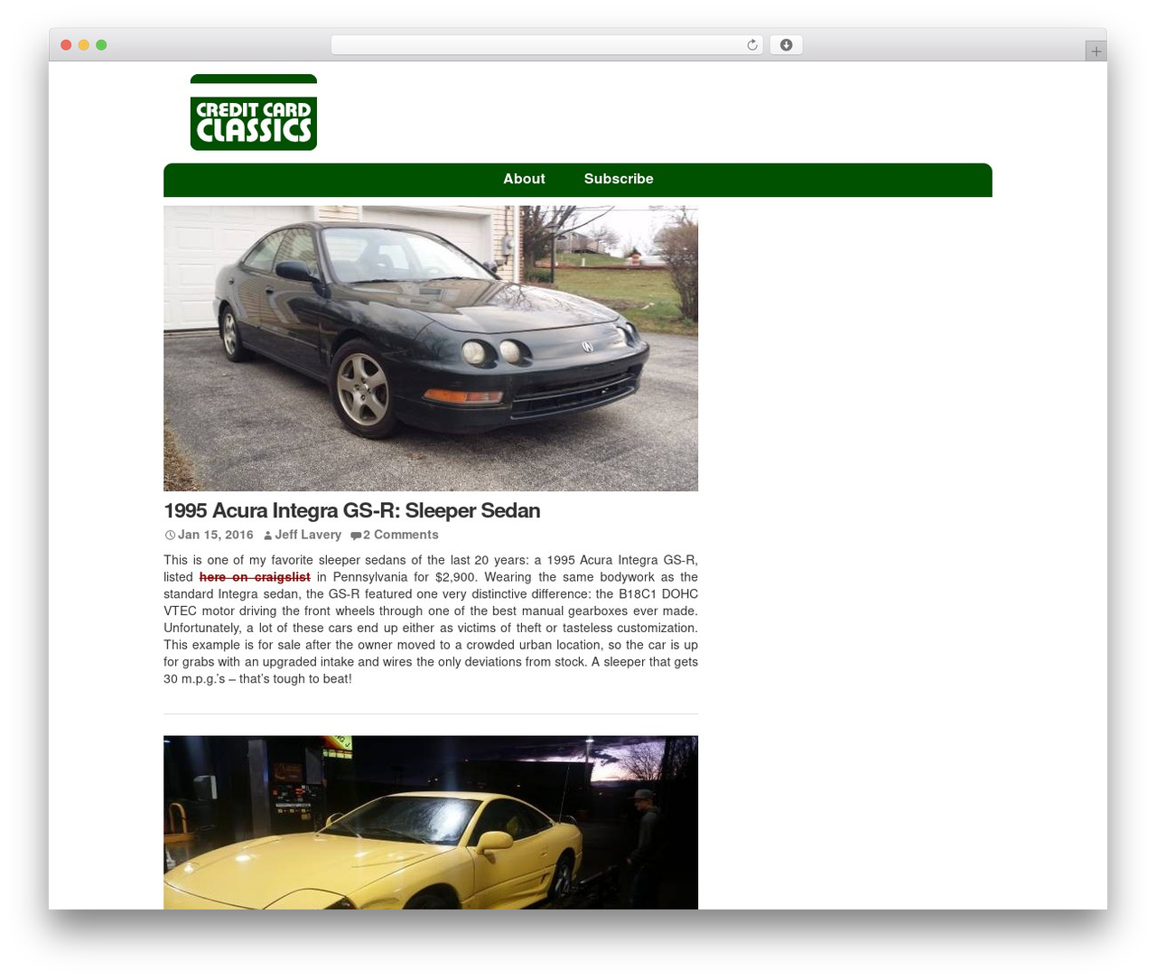Open the dark green Acura Integra photo

(431, 349)
